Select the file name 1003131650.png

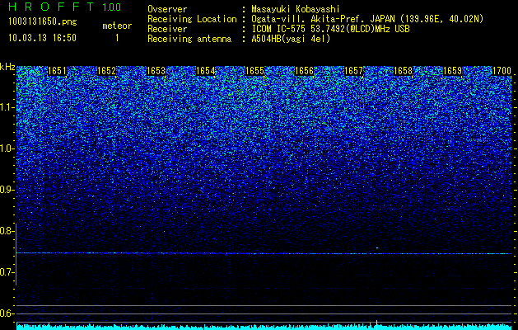click(x=43, y=22)
